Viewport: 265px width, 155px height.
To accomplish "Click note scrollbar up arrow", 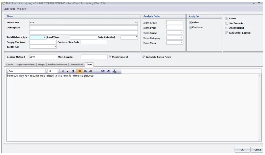I will (259, 76).
